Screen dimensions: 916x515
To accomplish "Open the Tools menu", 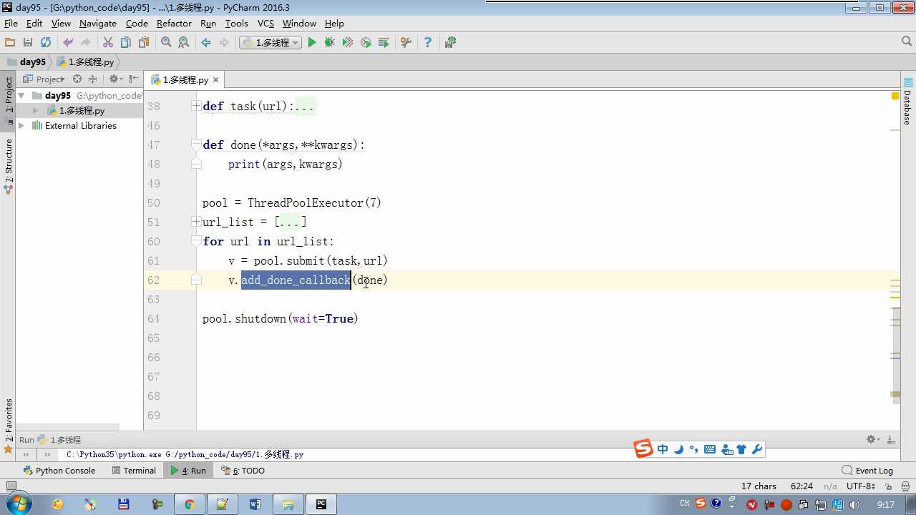I will [x=236, y=24].
